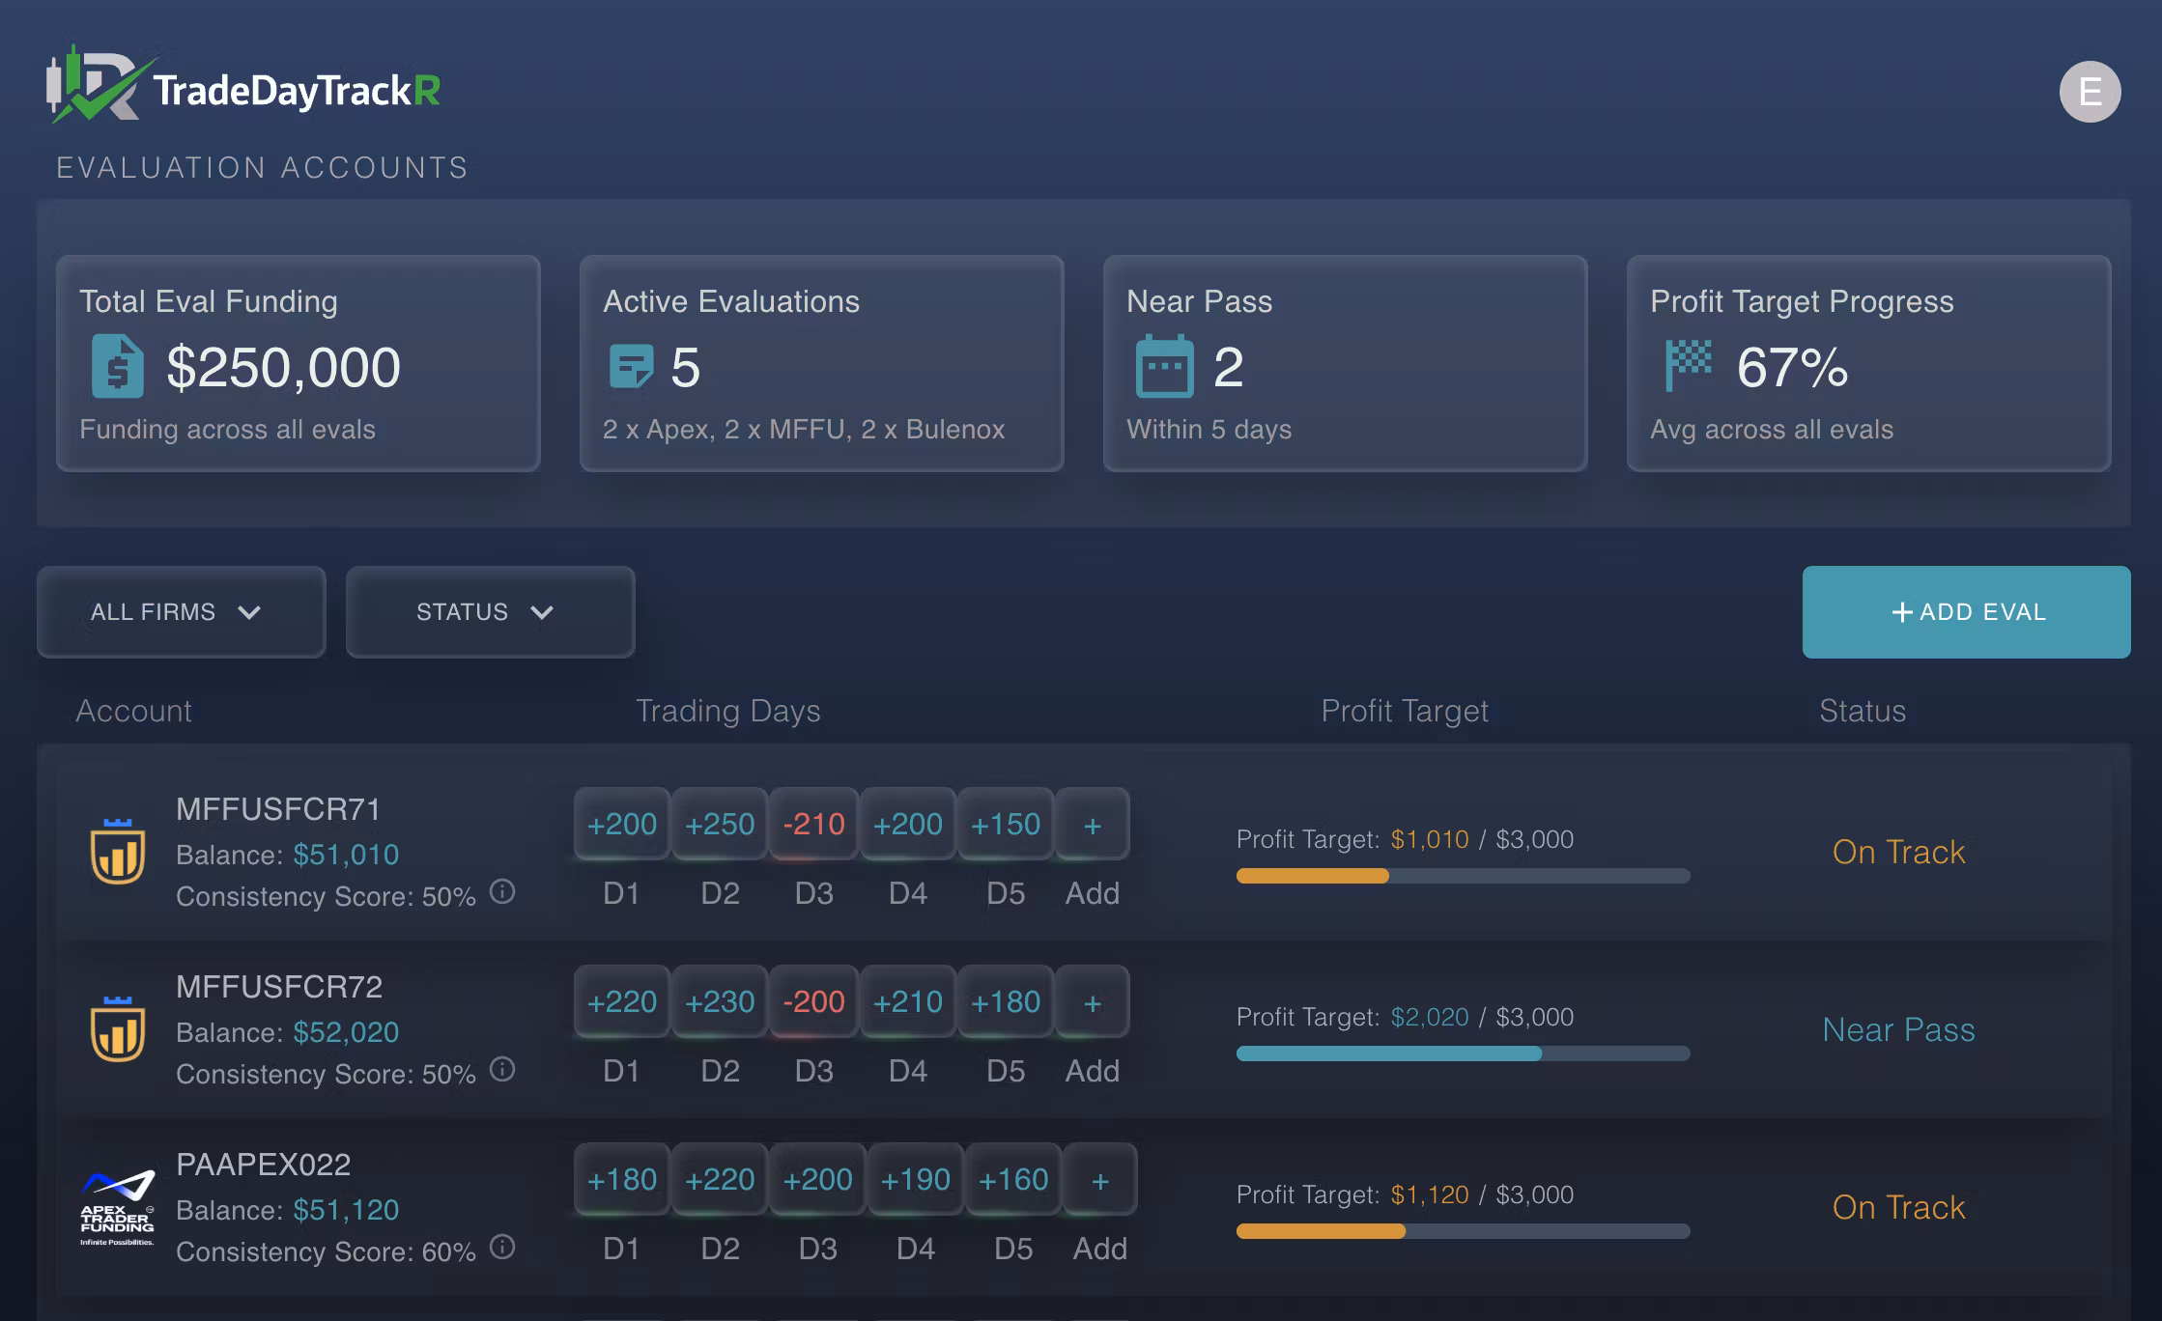This screenshot has width=2162, height=1321.
Task: Click Consistency Score info icon for MFFUSFCR71
Action: tap(502, 891)
